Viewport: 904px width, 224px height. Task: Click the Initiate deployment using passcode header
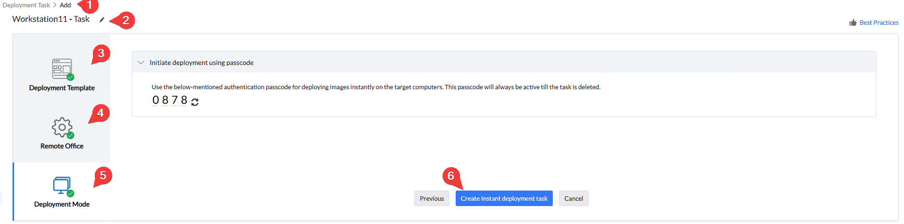click(202, 63)
